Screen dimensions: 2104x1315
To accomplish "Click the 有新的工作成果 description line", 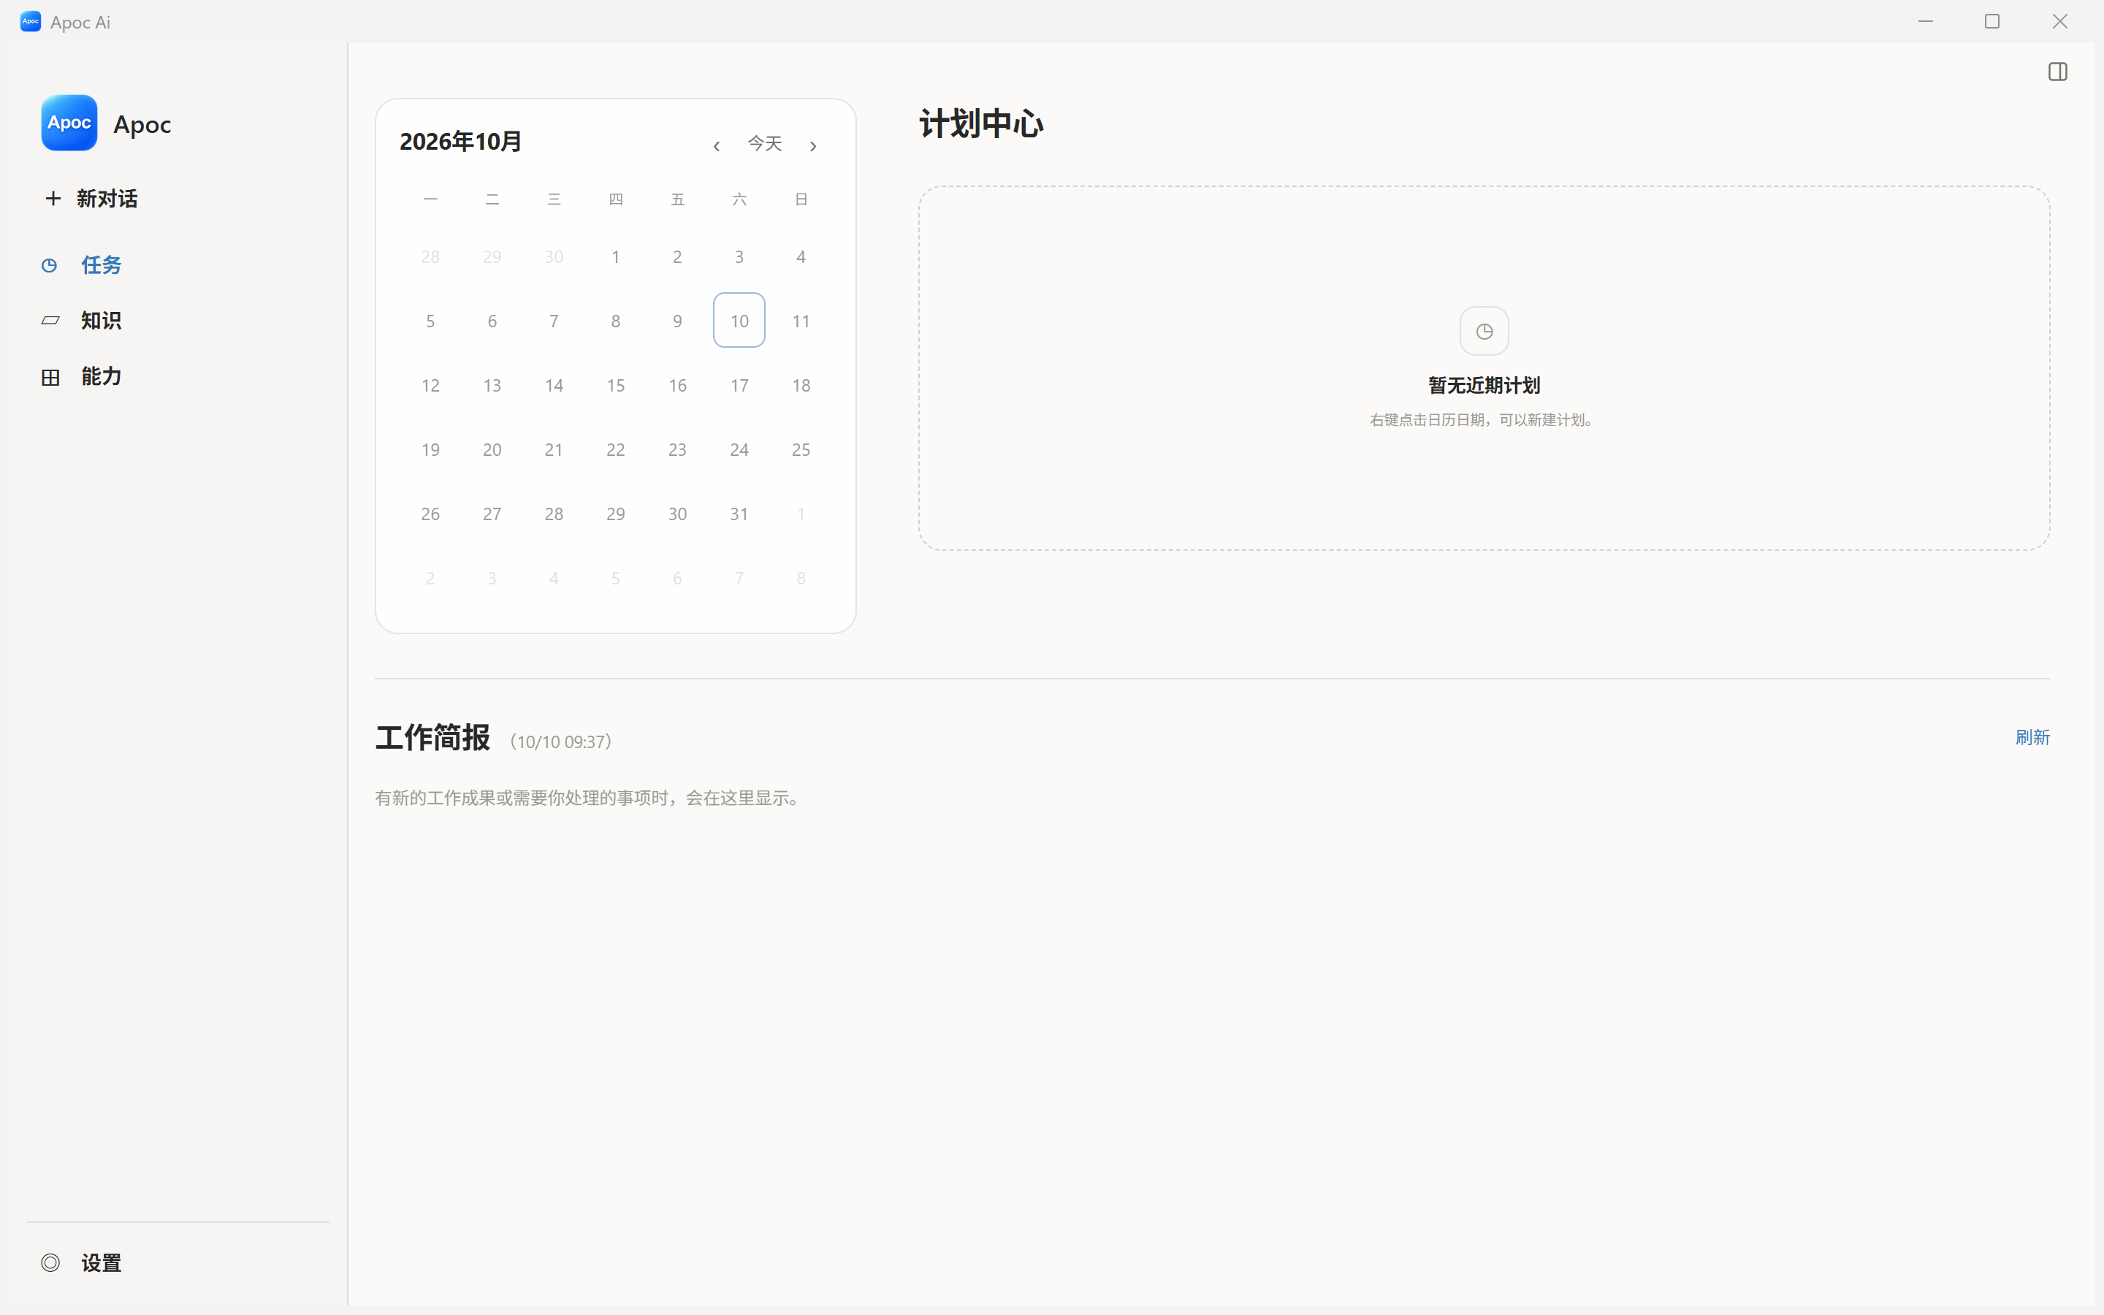I will click(587, 798).
